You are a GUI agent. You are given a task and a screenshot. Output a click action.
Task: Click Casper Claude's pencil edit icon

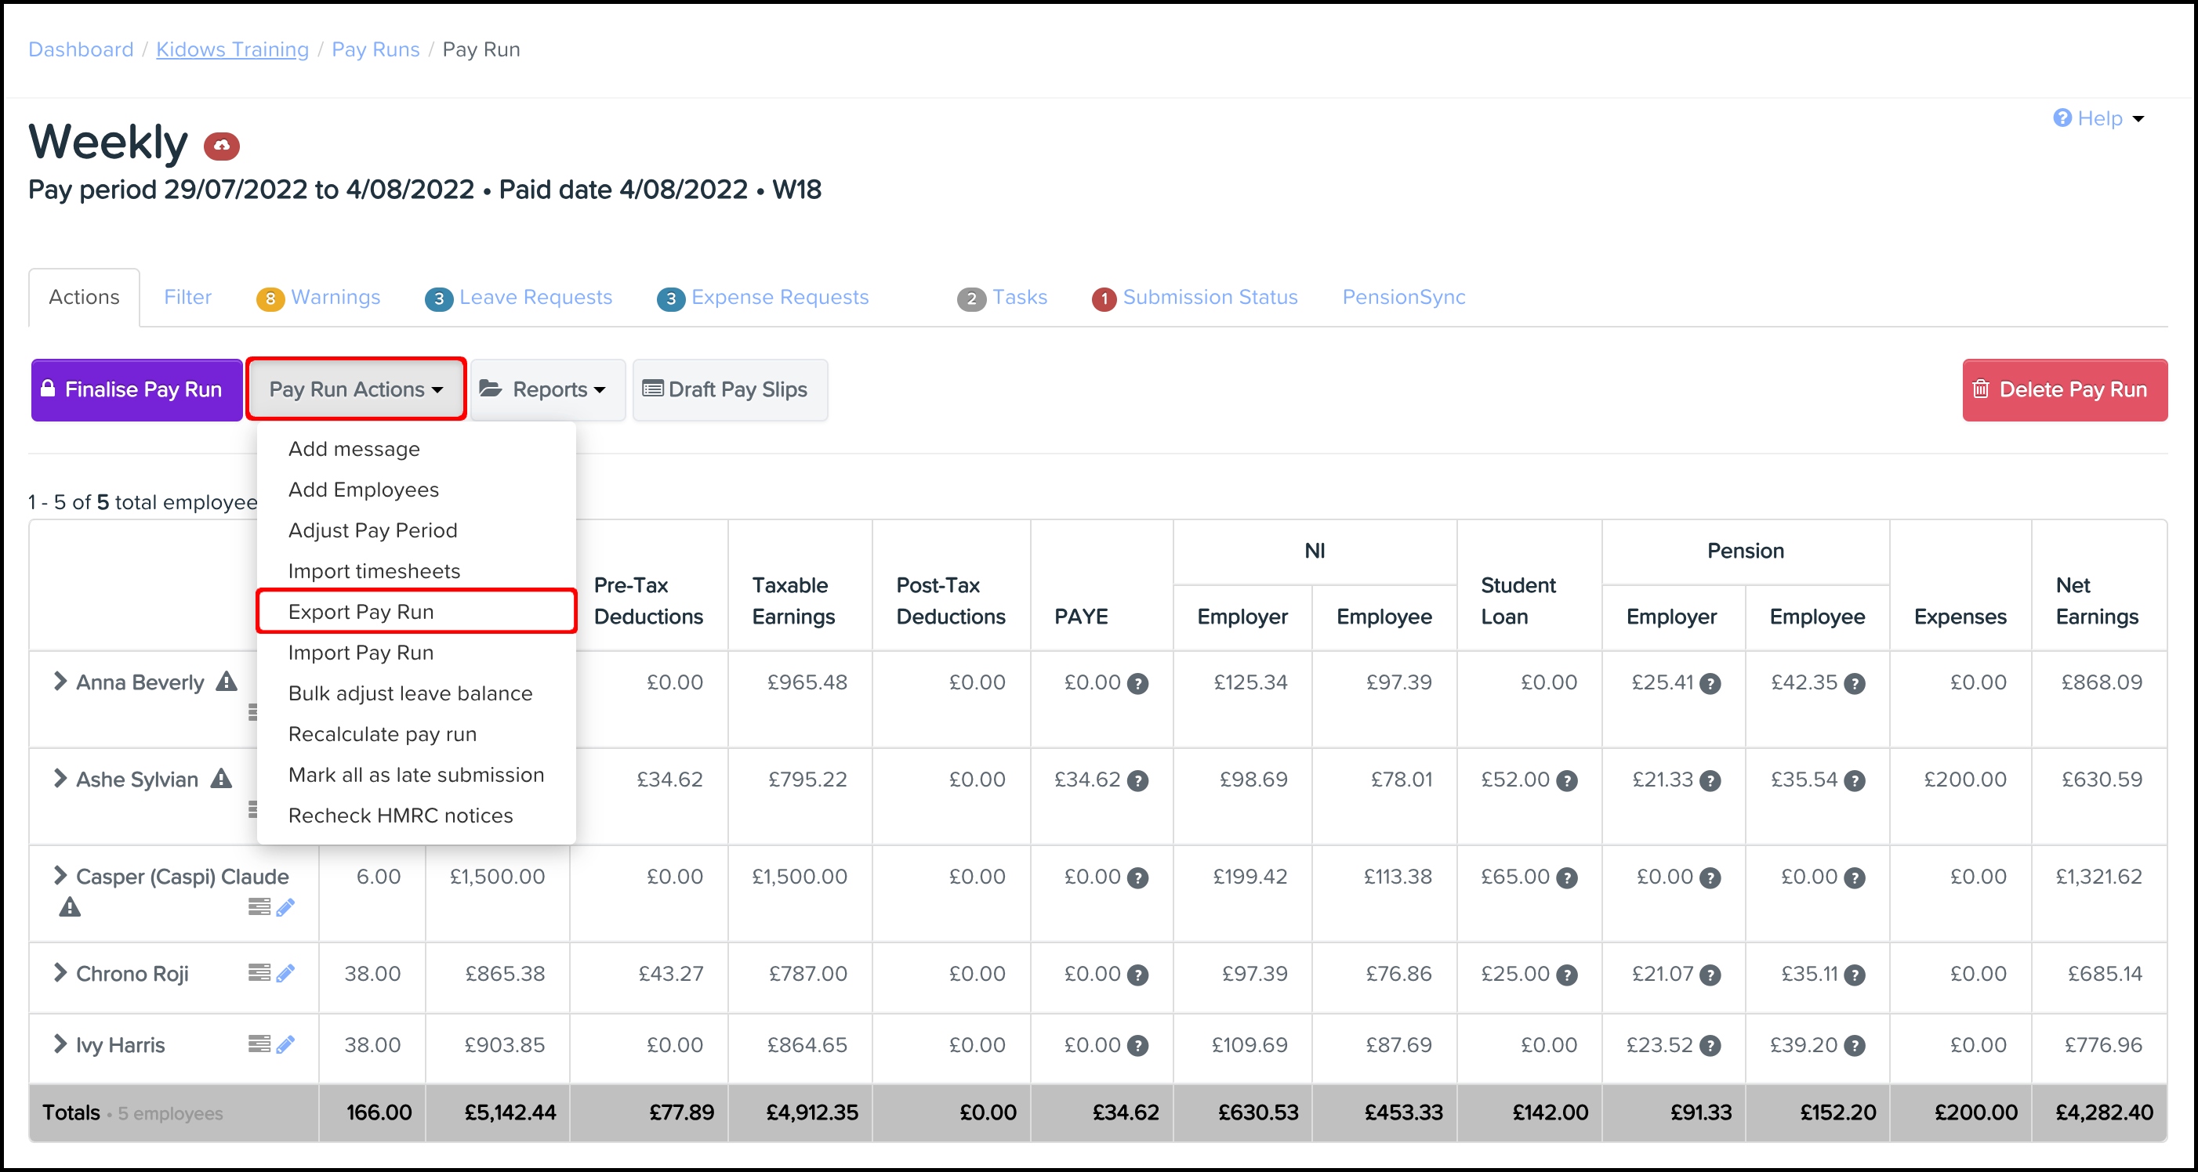(x=286, y=906)
